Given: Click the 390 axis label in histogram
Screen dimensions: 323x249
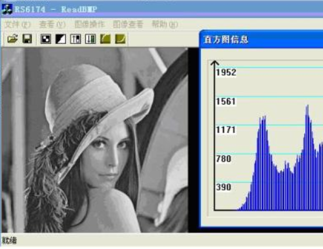Looking at the screenshot, I should pyautogui.click(x=224, y=187).
